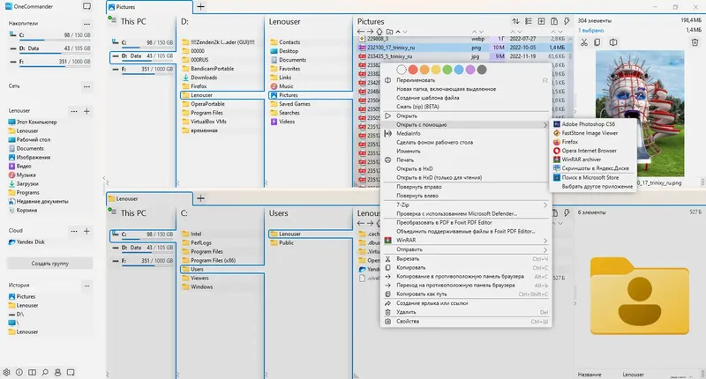Screen dimensions: 706x379
Task: Click the person icon in sidebar footer
Action: point(57,372)
